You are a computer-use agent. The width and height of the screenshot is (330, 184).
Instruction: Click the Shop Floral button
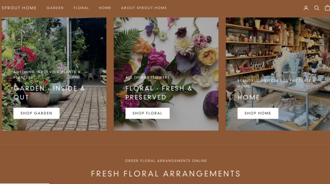[147, 113]
